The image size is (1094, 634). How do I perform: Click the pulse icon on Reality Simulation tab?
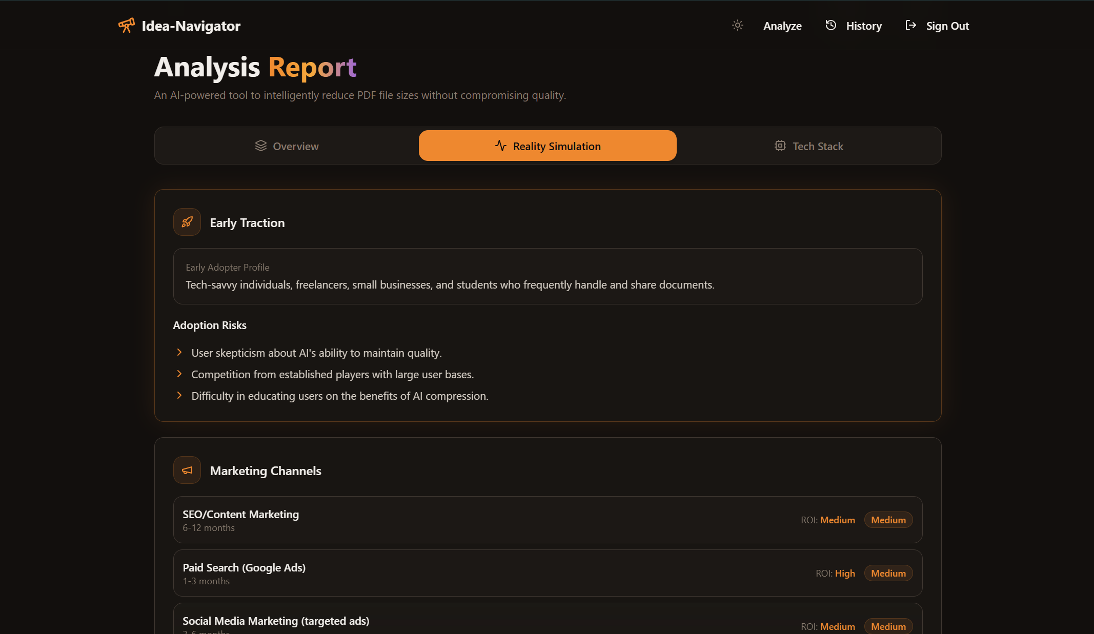point(501,146)
